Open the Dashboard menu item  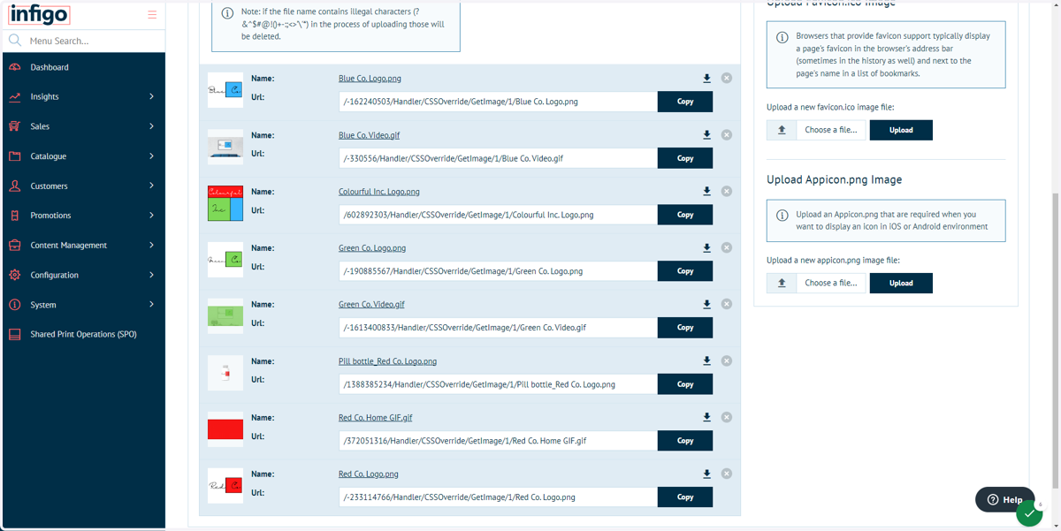[x=84, y=67]
